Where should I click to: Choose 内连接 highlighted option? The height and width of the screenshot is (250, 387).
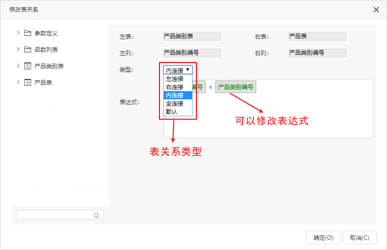pyautogui.click(x=178, y=95)
